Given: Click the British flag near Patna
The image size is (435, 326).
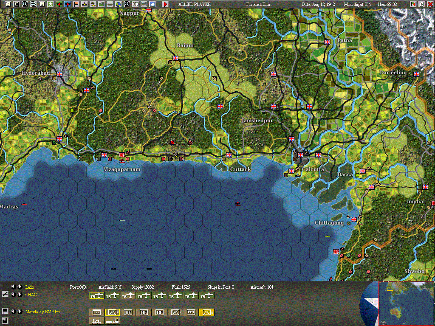Looking at the screenshot, I should 327,42.
